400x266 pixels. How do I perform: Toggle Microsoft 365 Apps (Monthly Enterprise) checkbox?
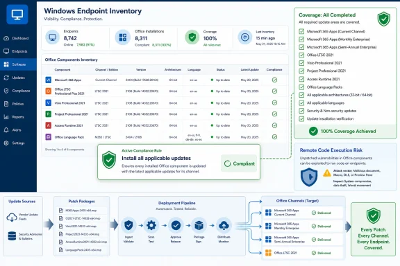tap(301, 39)
